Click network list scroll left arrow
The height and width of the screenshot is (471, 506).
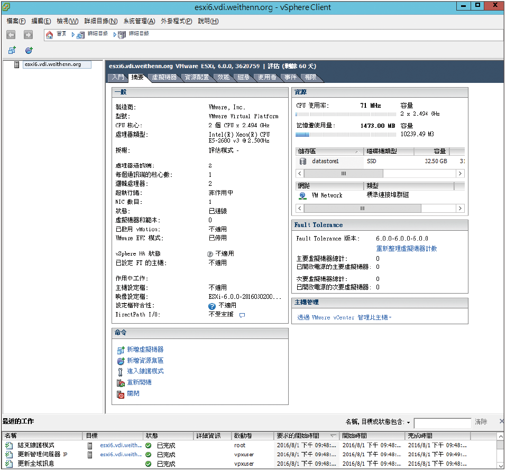[300, 209]
